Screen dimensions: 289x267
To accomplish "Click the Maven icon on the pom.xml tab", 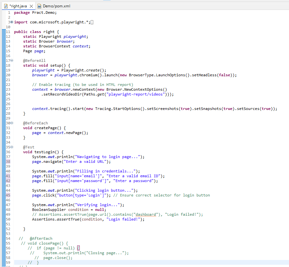I will coord(39,6).
